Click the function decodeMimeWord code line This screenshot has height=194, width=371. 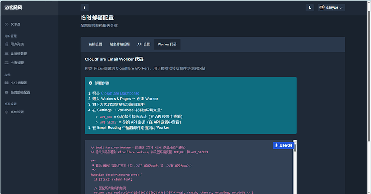pos(116,175)
